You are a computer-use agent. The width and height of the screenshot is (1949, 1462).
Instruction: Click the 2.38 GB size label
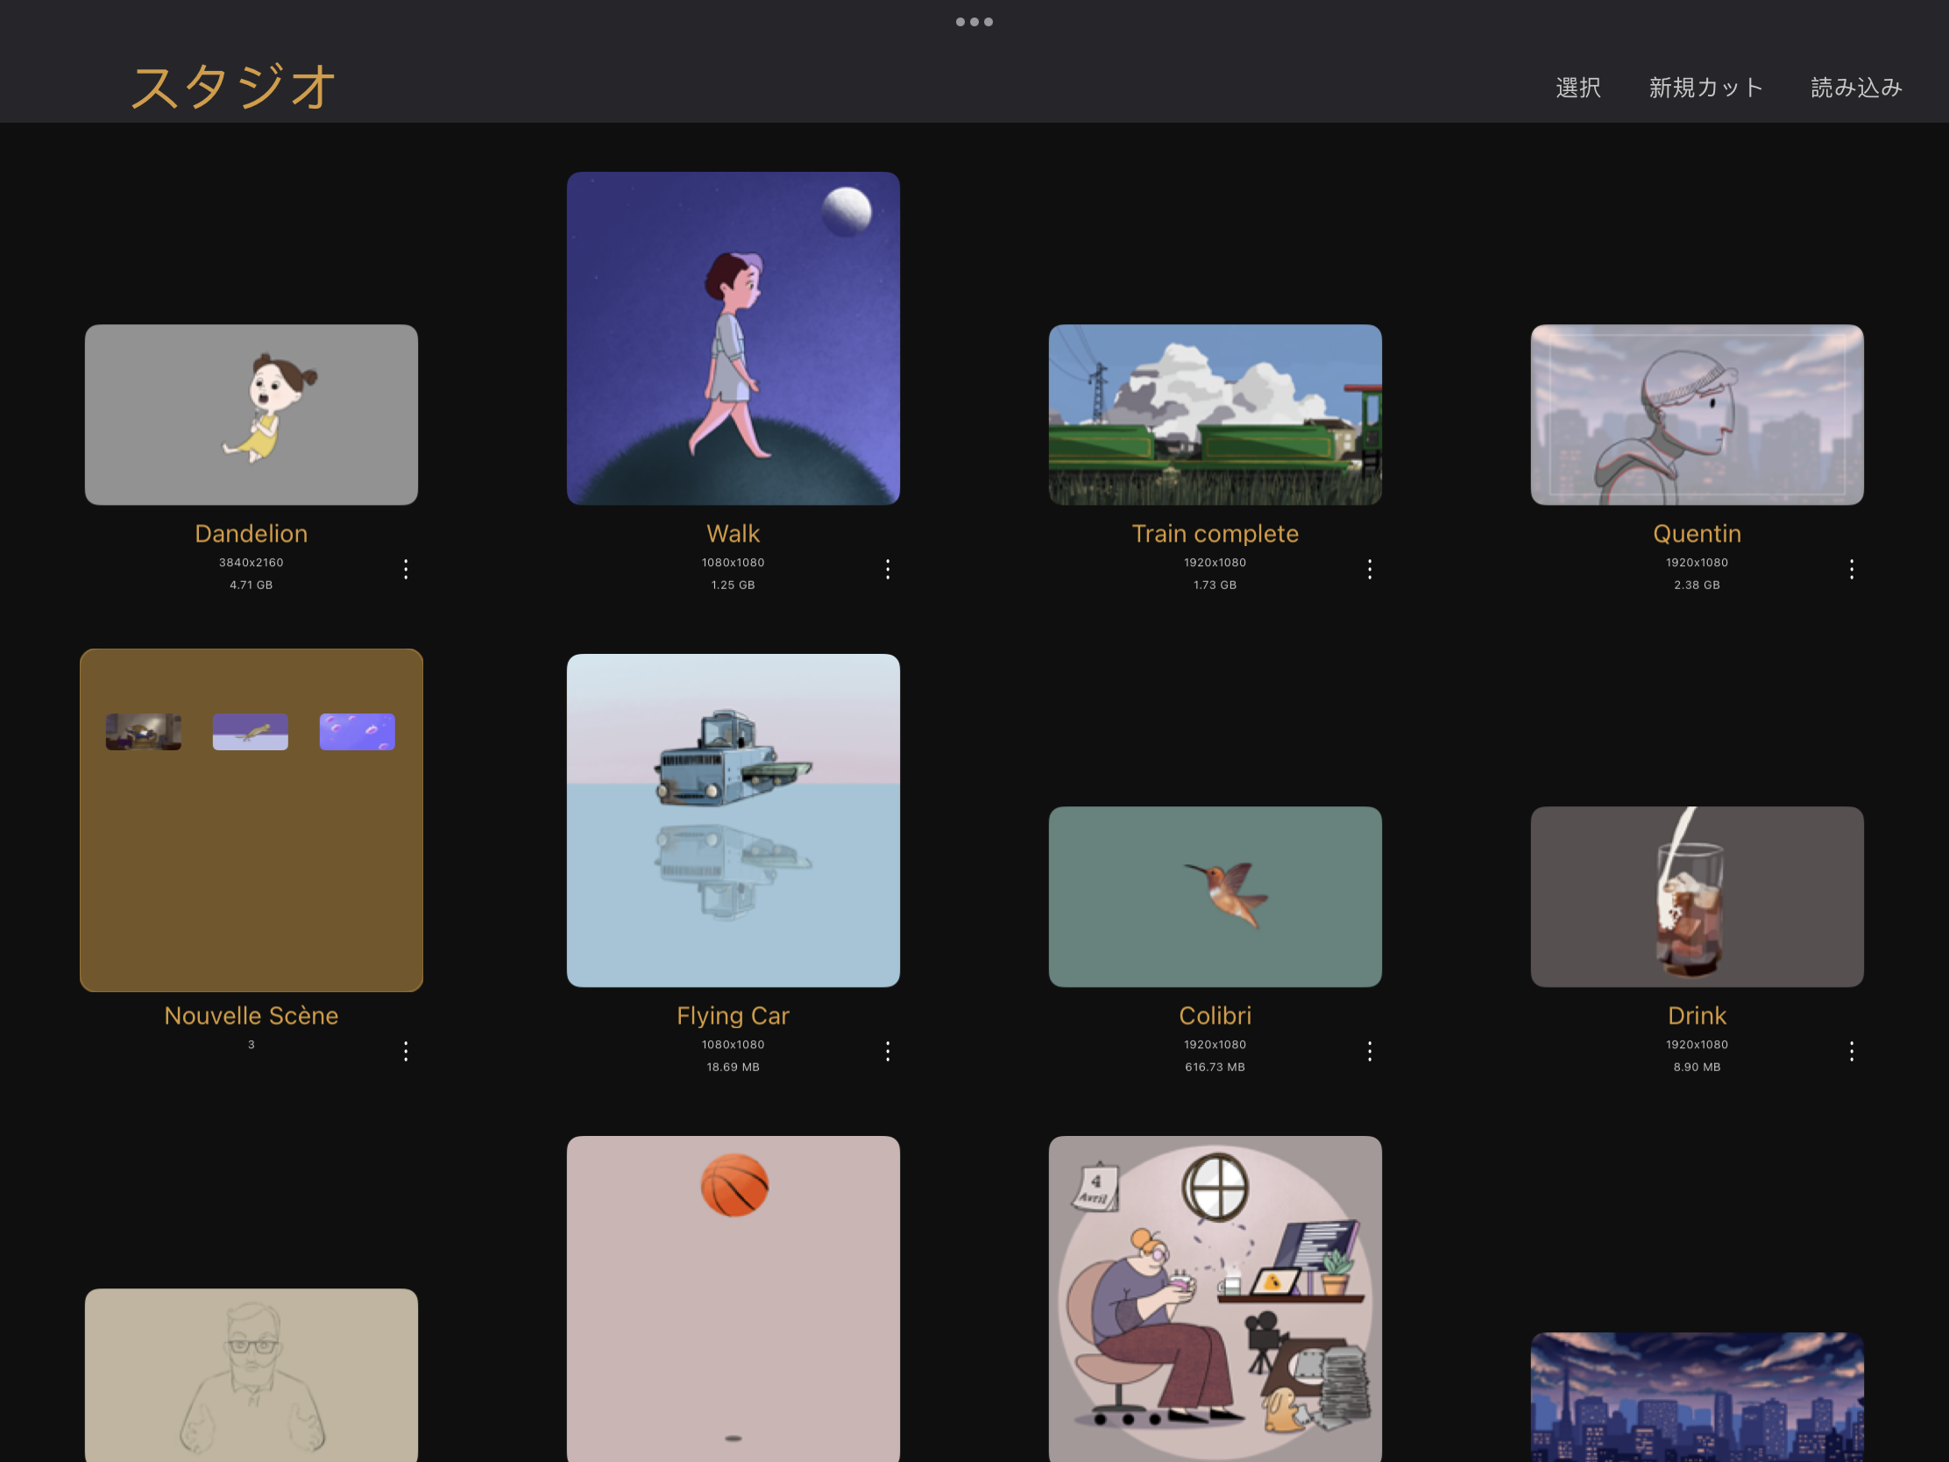1697,586
